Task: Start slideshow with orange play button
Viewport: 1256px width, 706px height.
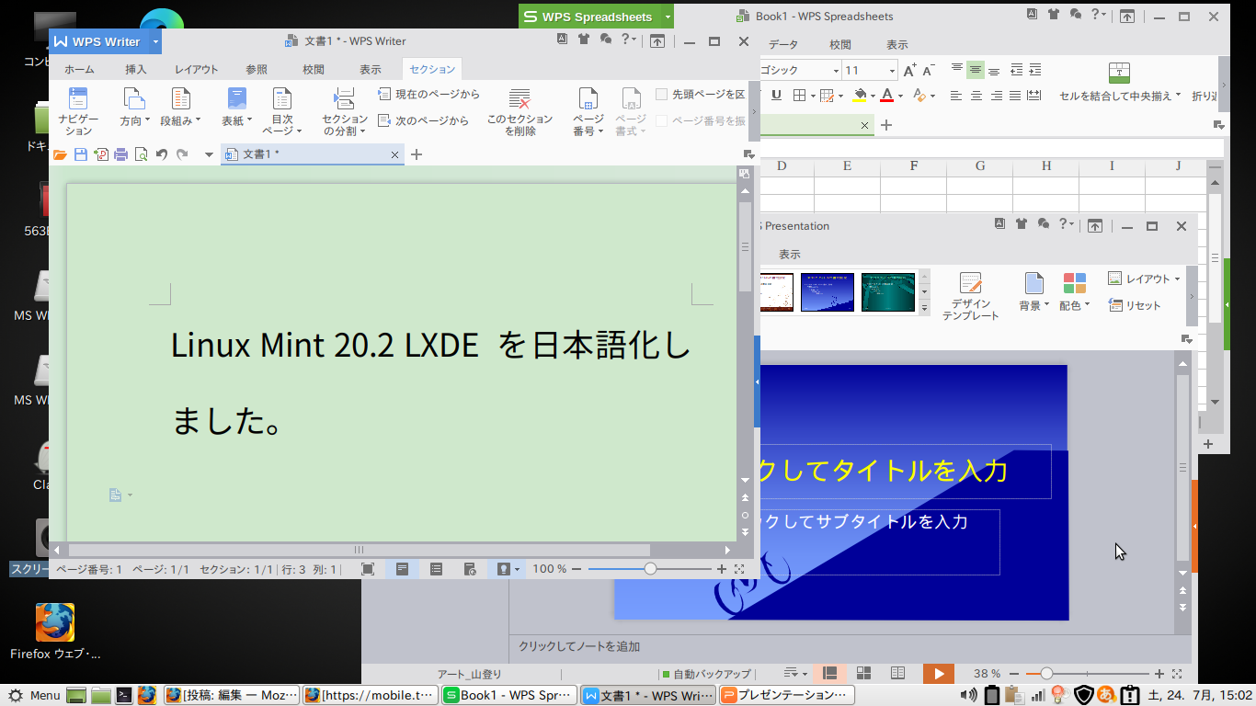Action: (x=939, y=674)
